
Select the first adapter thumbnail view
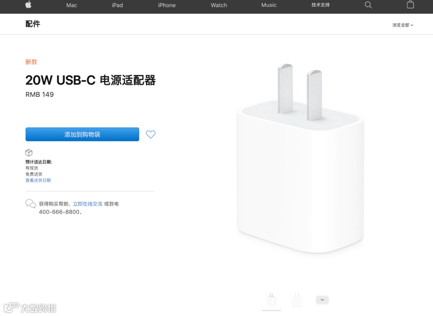point(271,300)
